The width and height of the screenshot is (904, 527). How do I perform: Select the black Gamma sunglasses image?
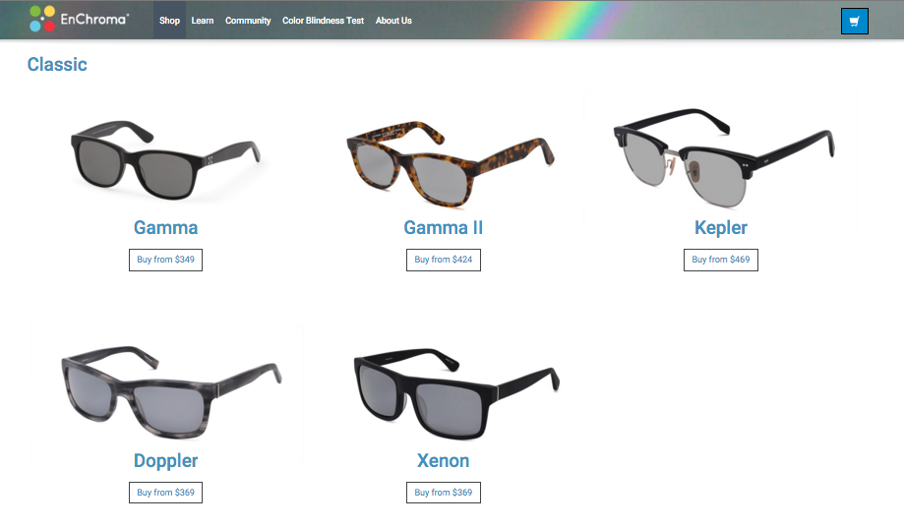(x=166, y=160)
